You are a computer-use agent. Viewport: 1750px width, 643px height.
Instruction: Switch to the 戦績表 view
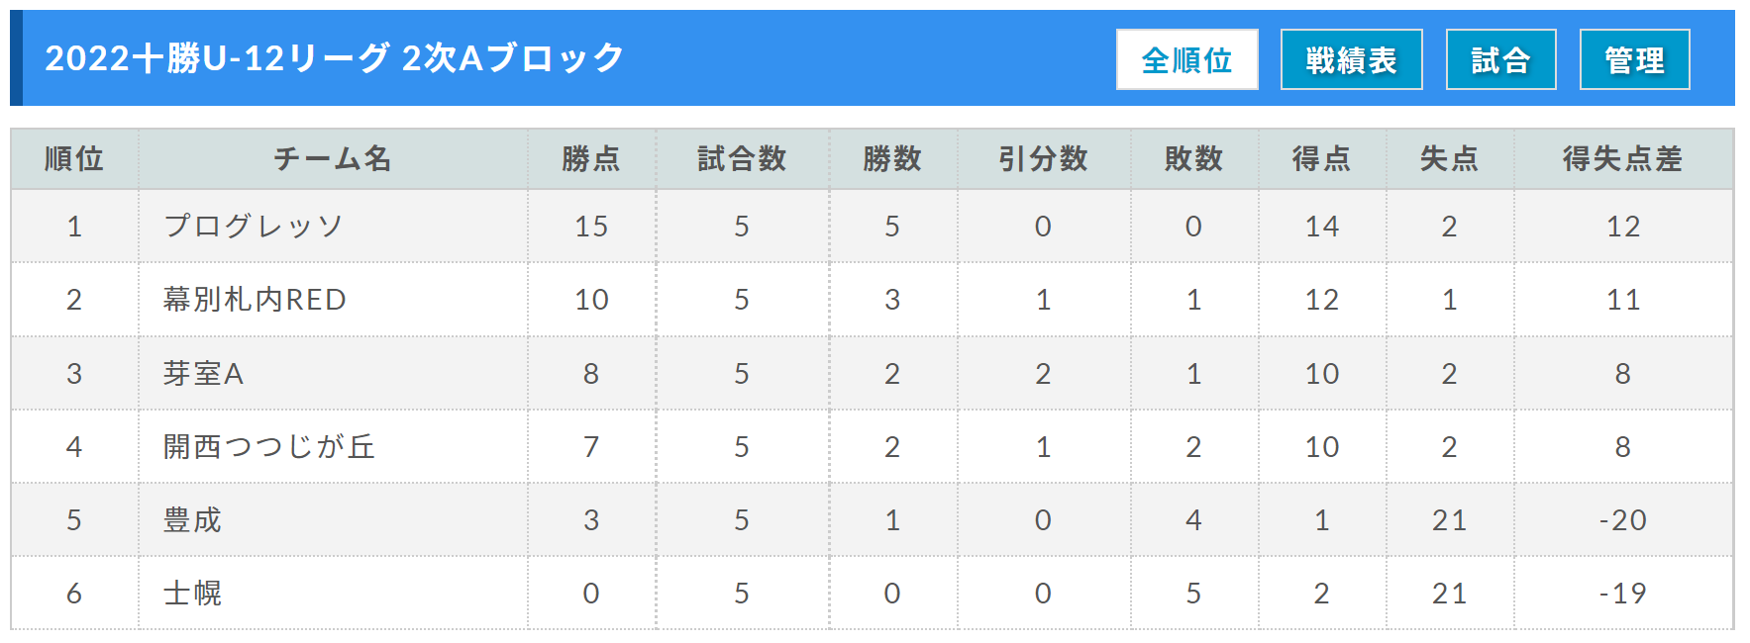[1351, 59]
